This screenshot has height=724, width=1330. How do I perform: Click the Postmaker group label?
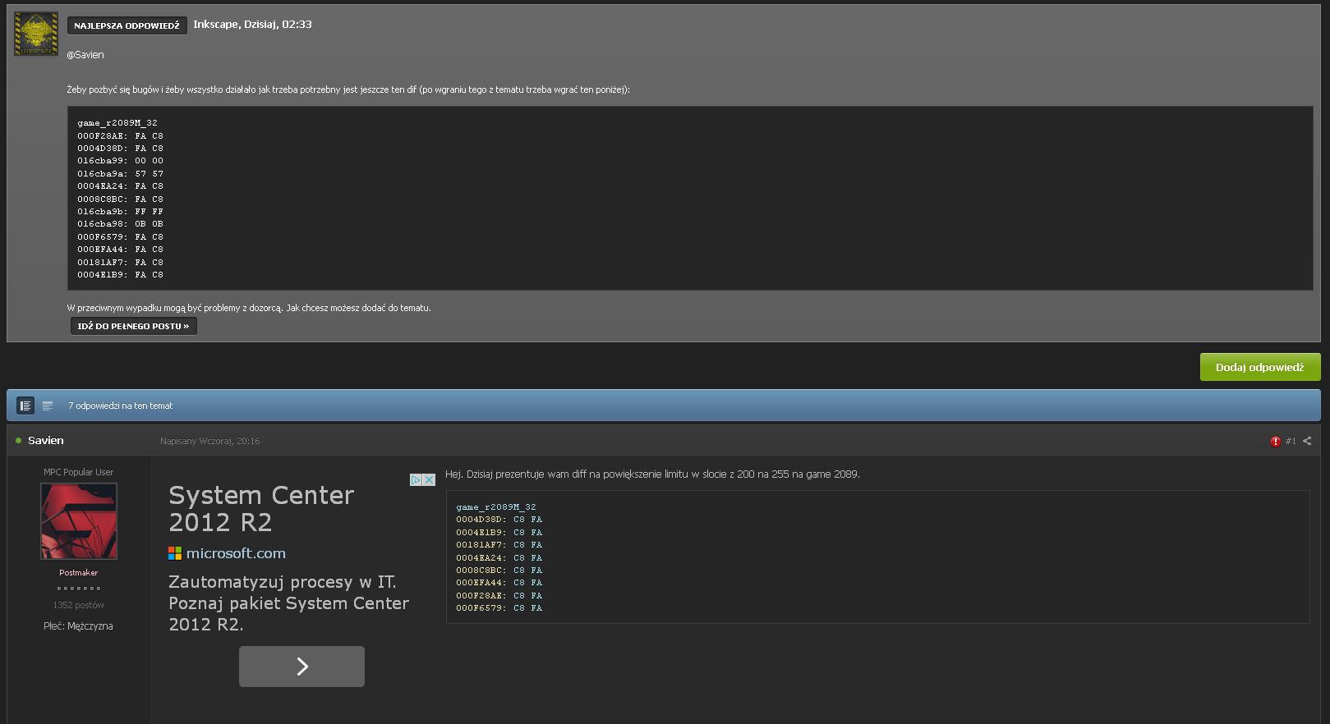[79, 573]
